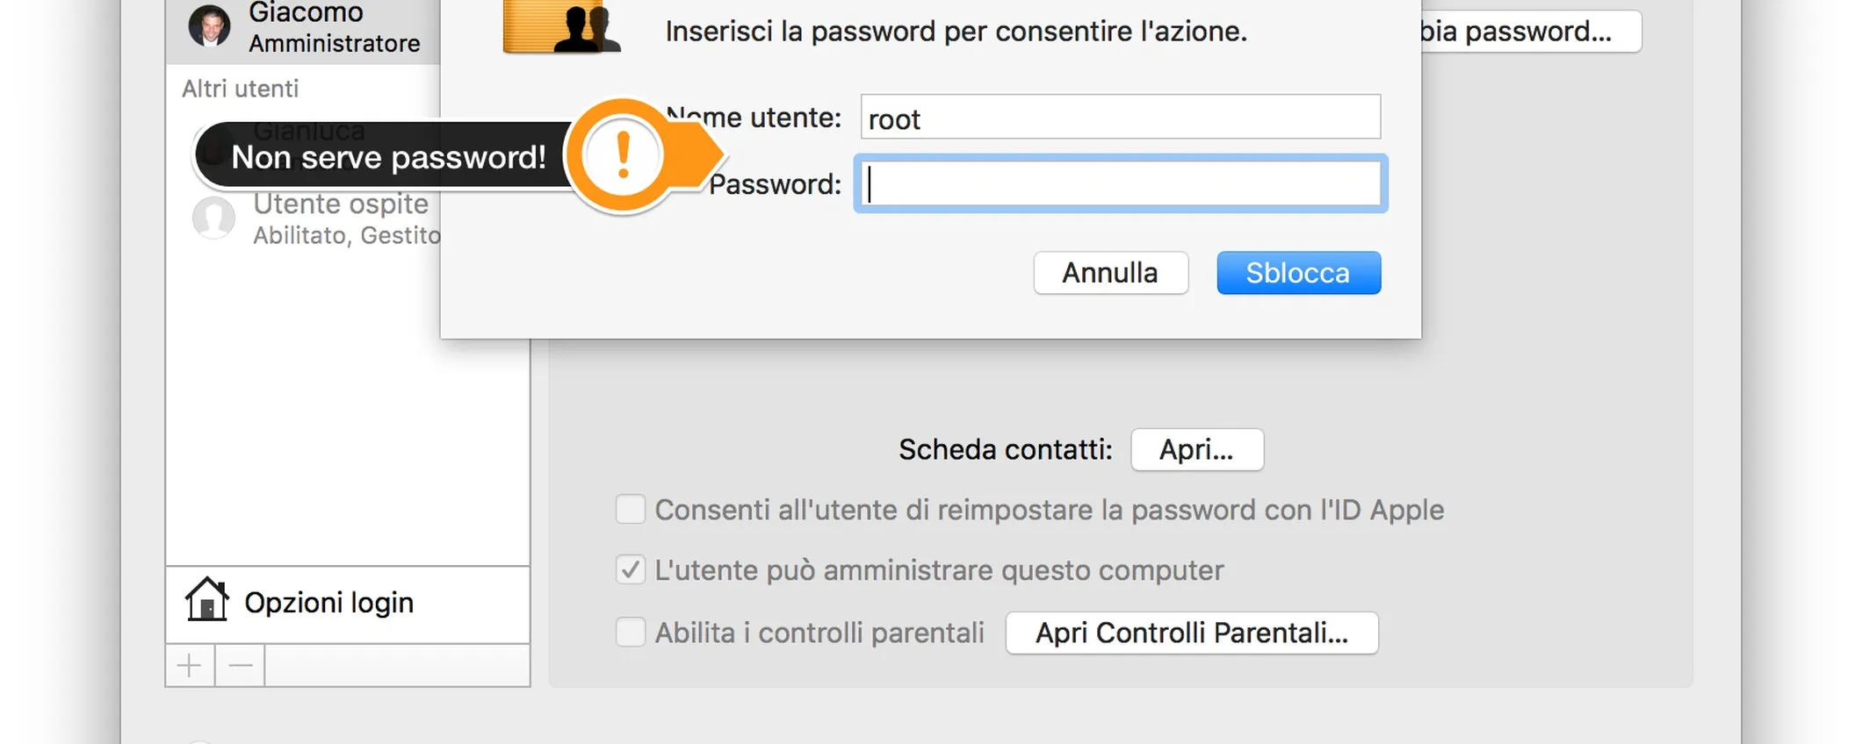
Task: Open Apri Controlli Parentali
Action: (x=1192, y=633)
